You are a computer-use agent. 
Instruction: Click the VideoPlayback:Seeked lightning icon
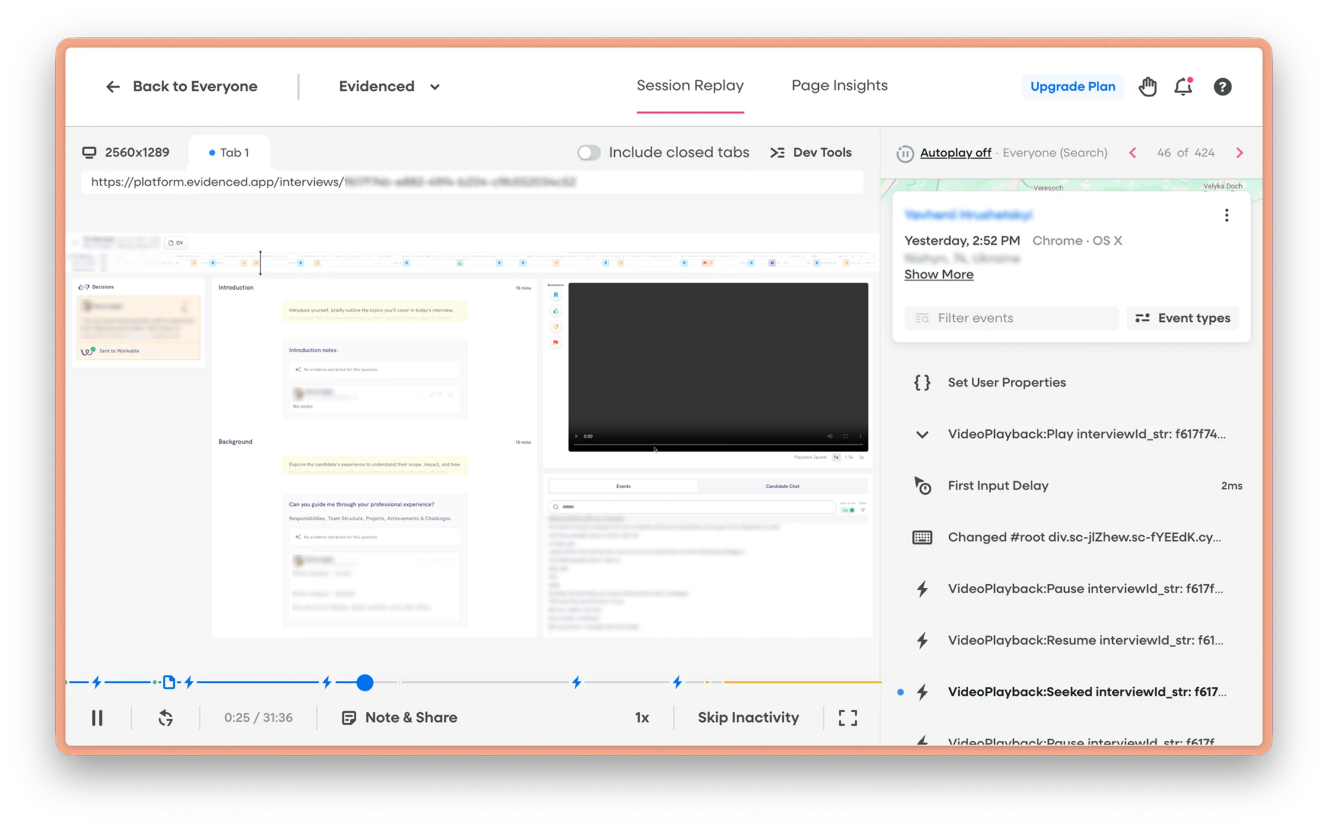(922, 692)
